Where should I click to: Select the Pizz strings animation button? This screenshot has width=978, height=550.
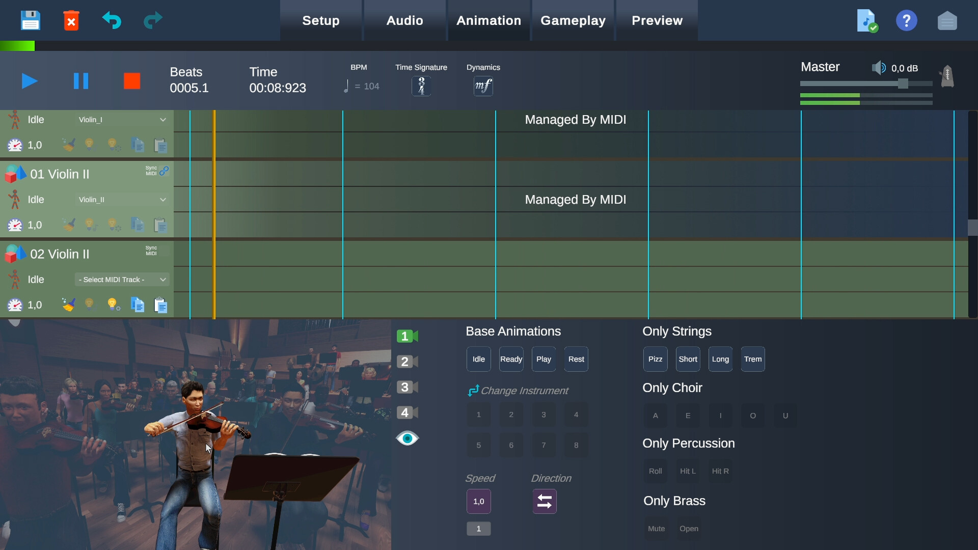655,359
